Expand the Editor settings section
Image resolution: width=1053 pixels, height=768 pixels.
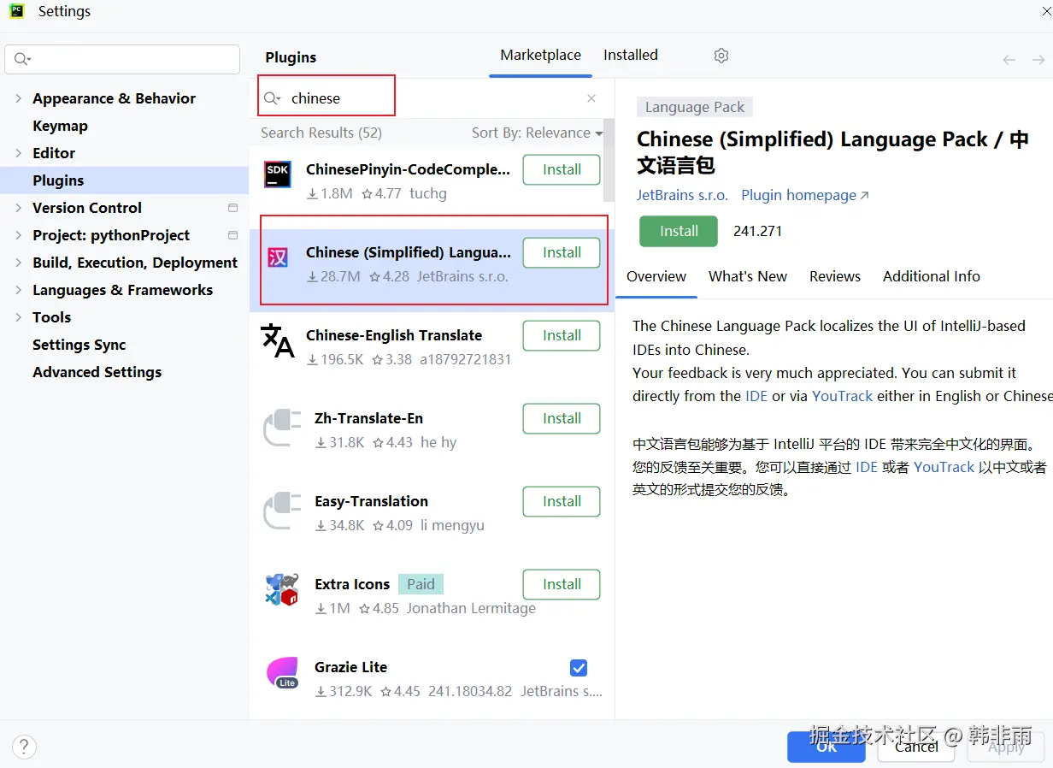19,153
